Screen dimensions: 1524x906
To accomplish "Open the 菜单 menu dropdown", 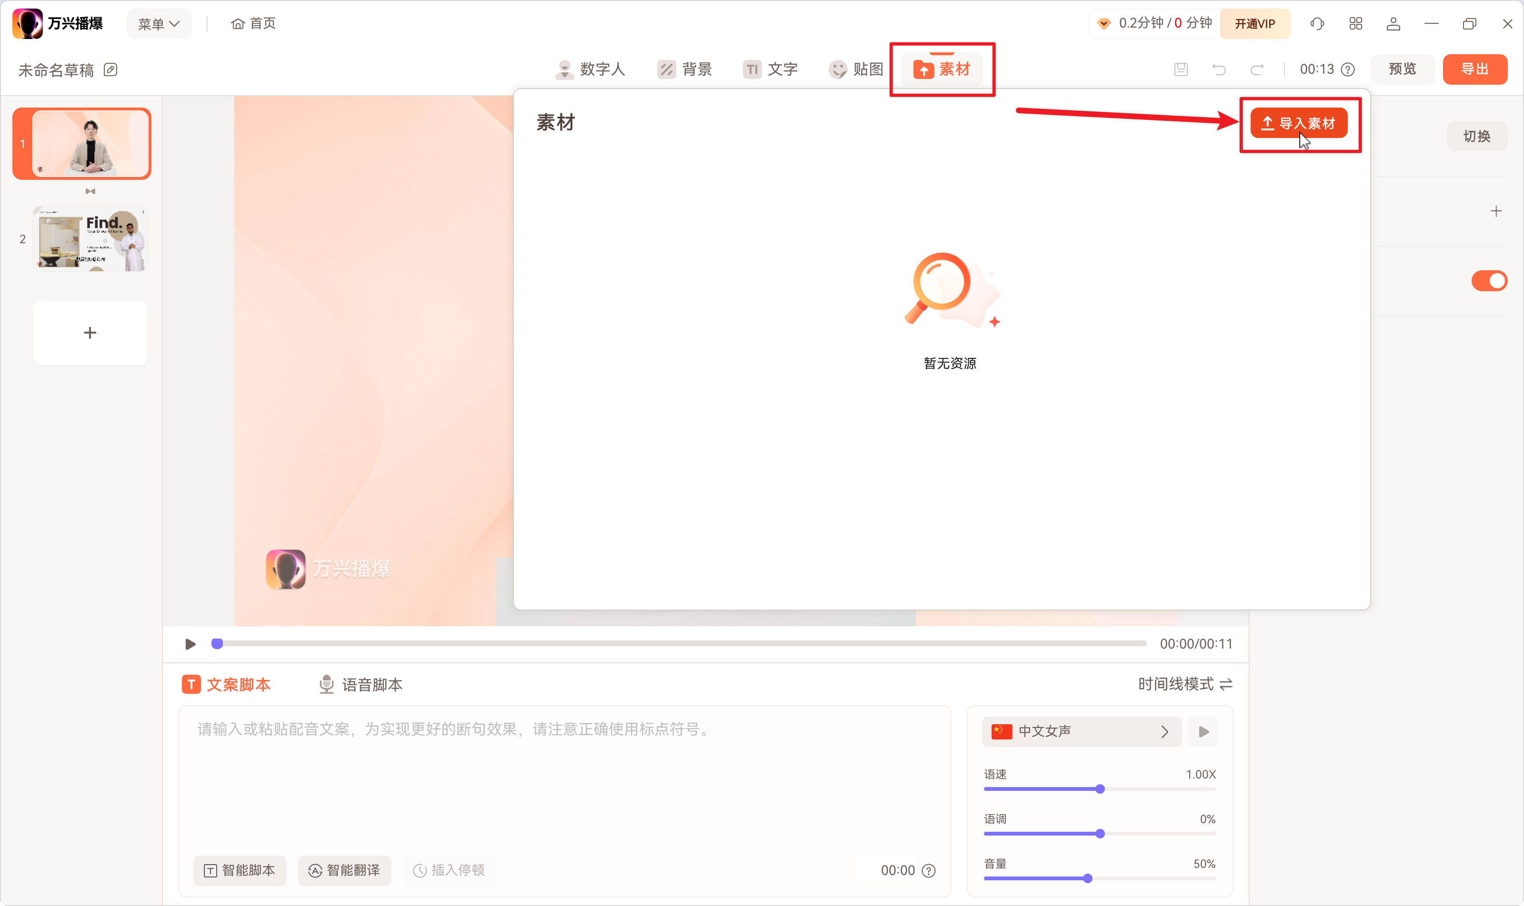I will click(158, 23).
